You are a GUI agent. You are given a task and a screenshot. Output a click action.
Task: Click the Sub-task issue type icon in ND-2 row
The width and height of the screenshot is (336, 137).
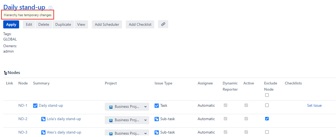click(157, 119)
